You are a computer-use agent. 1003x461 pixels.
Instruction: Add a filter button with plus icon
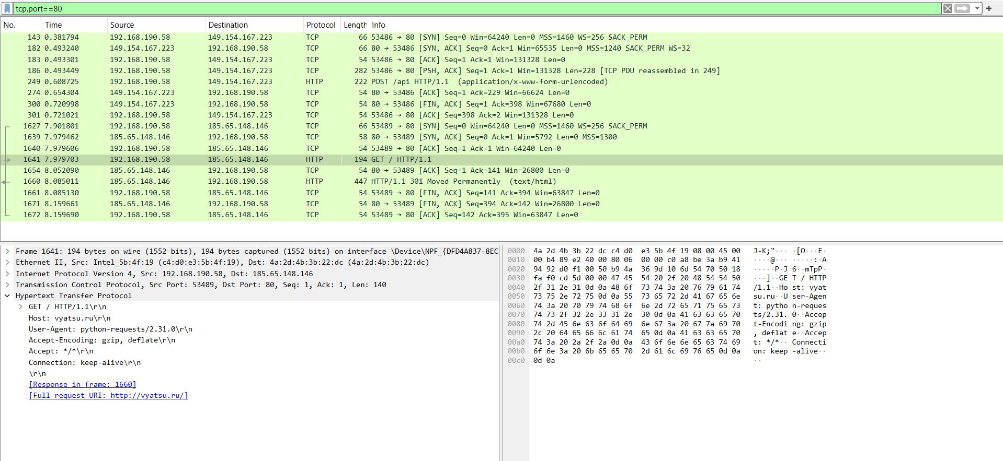(989, 8)
